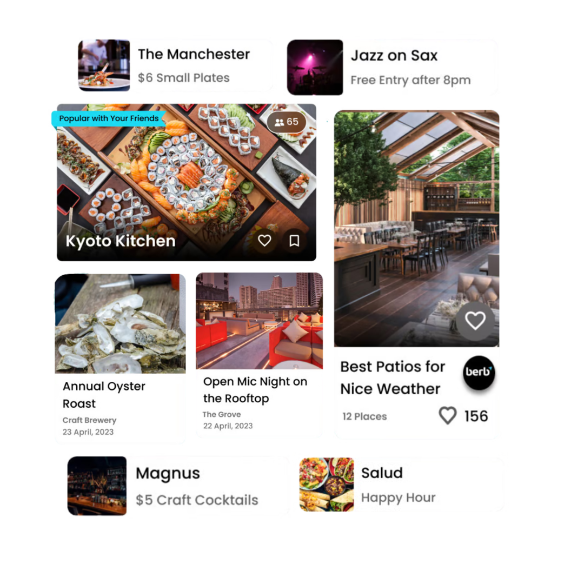Open Annual Oyster Roast event title
The height and width of the screenshot is (584, 584).
point(104,395)
